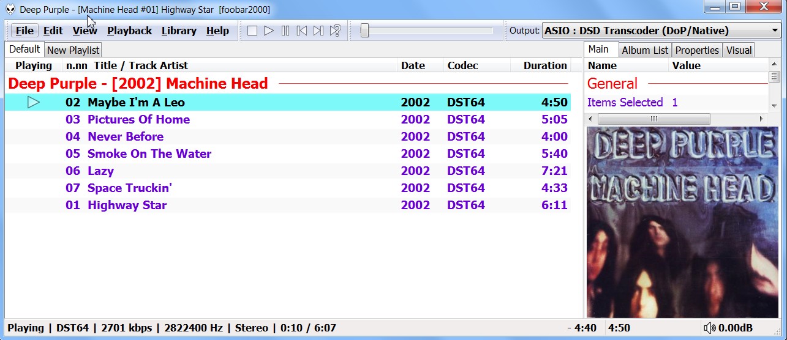The width and height of the screenshot is (787, 340).
Task: Click the volume speaker icon in status bar
Action: point(709,328)
